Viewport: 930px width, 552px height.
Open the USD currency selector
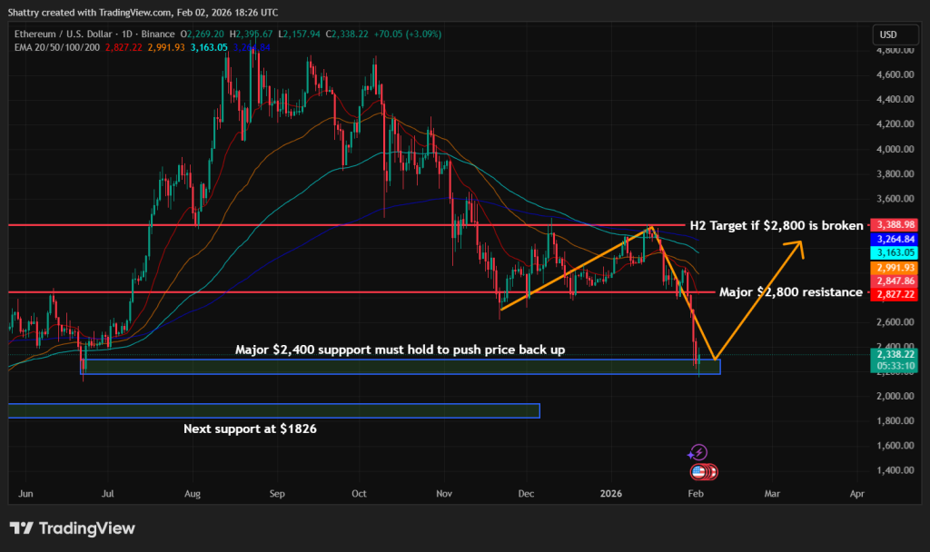point(894,34)
